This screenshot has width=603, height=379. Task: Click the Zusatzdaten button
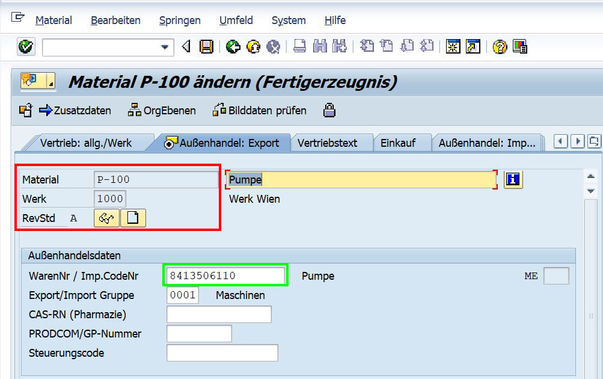(75, 111)
